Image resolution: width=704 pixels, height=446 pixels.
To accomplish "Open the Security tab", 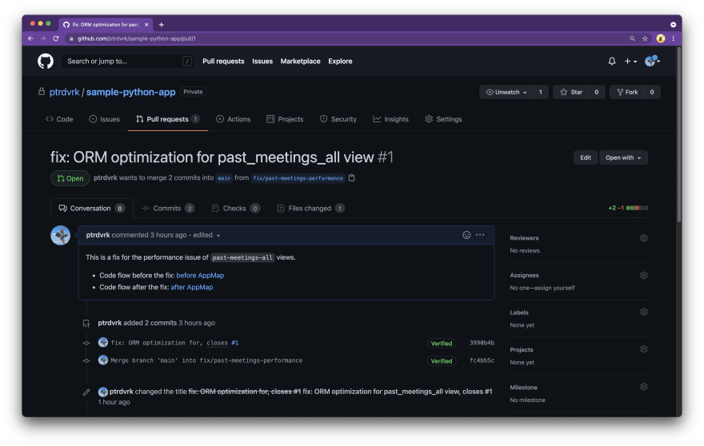I will 338,119.
